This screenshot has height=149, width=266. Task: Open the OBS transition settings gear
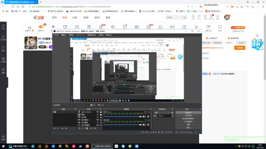click(172, 113)
